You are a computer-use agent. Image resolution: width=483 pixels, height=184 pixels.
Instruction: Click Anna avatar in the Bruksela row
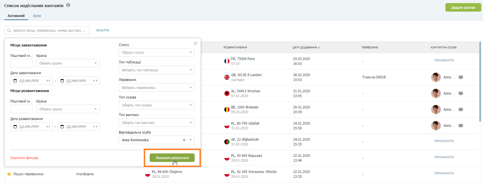(x=436, y=110)
